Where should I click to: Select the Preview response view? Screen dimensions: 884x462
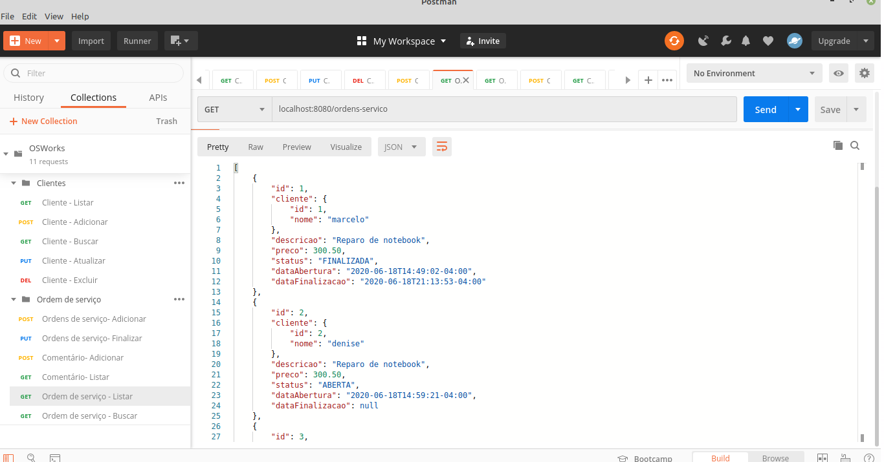coord(297,147)
